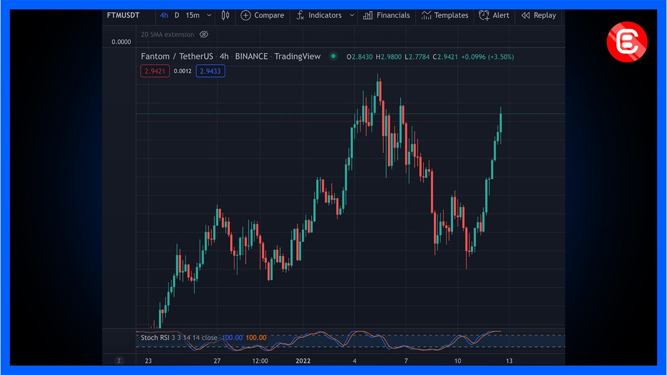Screen dimensions: 667x375
Task: Toggle visibility of 20 SMA extension
Action: coord(204,34)
